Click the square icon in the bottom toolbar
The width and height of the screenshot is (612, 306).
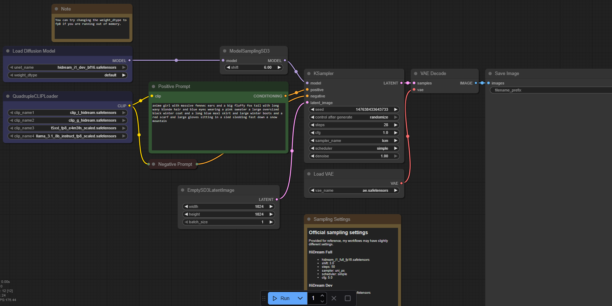point(348,298)
